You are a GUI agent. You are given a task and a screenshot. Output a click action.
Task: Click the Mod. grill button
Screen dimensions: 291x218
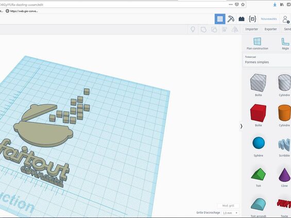pyautogui.click(x=228, y=206)
